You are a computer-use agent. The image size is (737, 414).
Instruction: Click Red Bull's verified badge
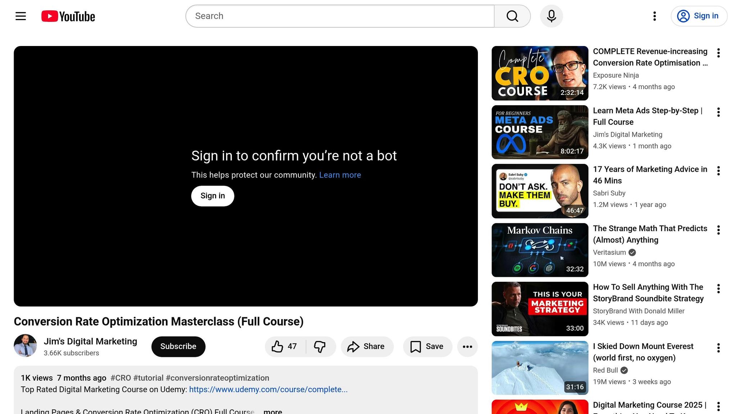coord(624,370)
